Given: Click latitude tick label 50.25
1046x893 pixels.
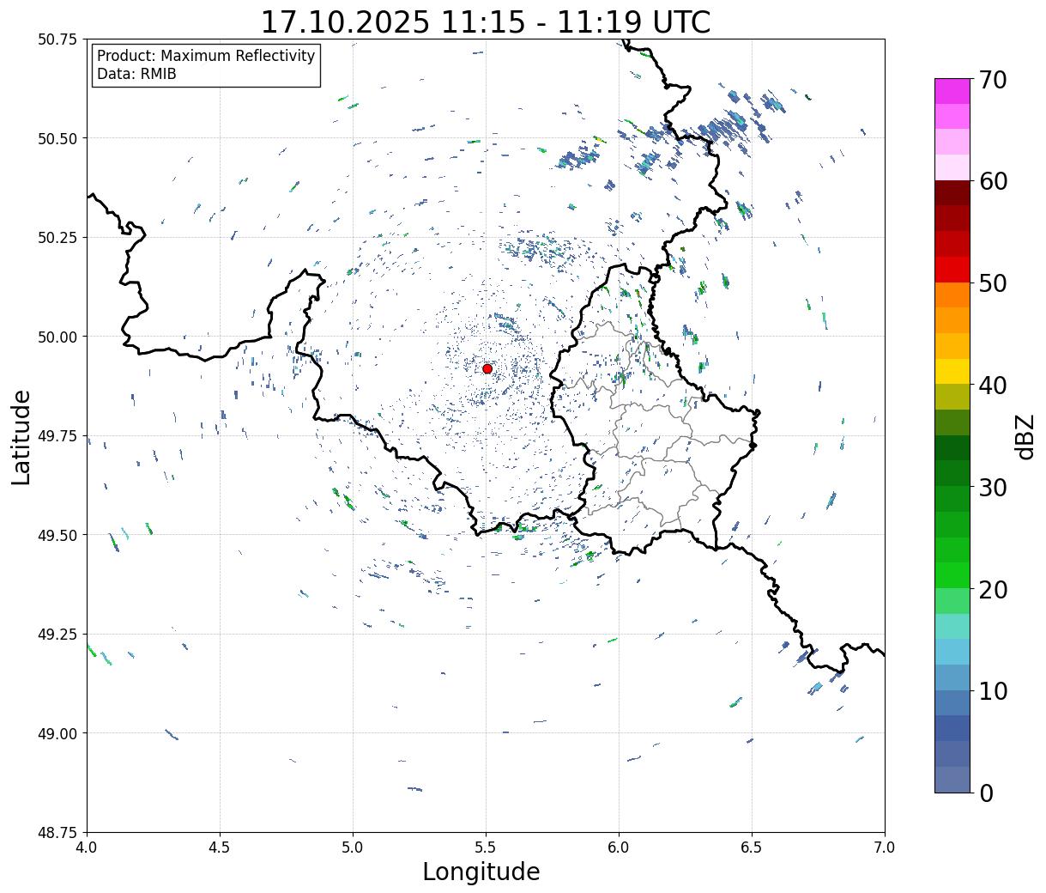Looking at the screenshot, I should (x=57, y=238).
